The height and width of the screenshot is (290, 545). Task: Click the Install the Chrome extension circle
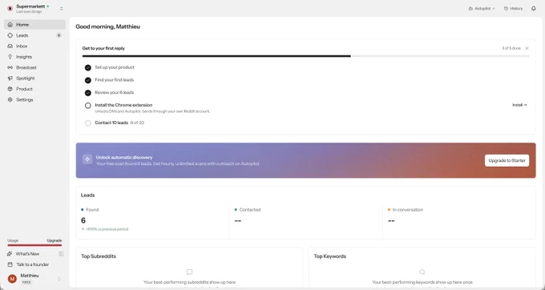[88, 106]
